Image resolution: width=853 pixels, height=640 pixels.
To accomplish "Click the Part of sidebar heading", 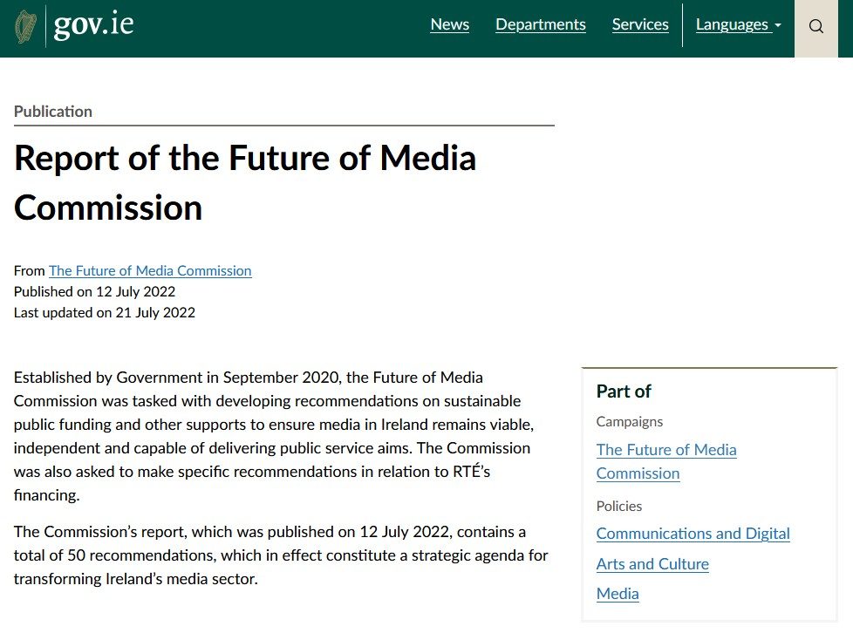I will point(624,391).
